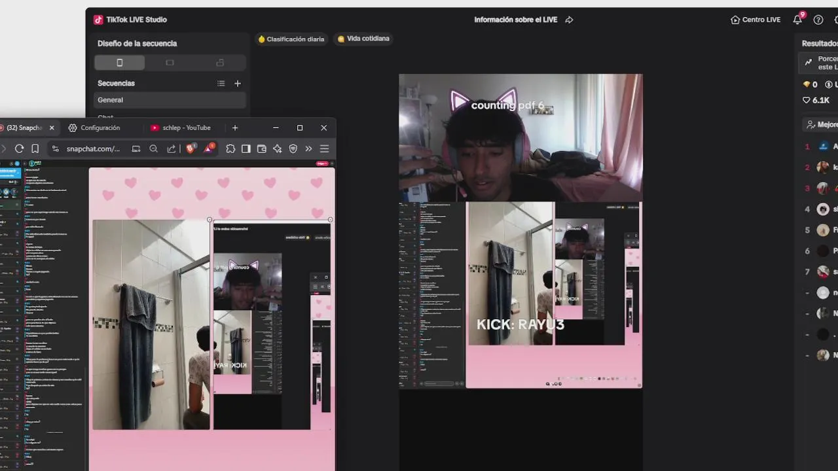
Task: Open the Brave Shields lion icon
Action: [x=190, y=148]
